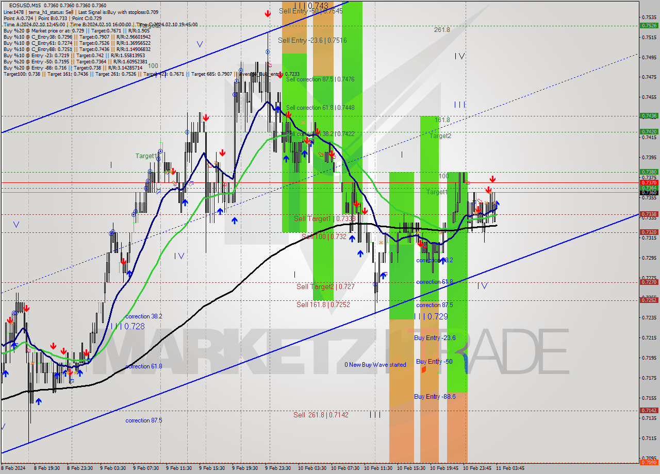Click the 'Sell correction 61.8 | 0.7448' label
The height and width of the screenshot is (474, 660).
320,108
